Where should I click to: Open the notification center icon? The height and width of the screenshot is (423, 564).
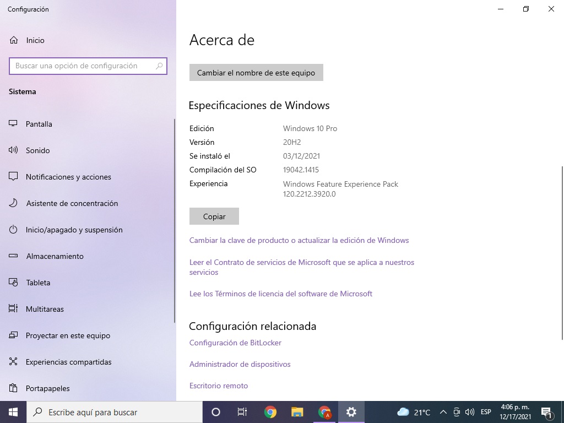click(x=547, y=412)
